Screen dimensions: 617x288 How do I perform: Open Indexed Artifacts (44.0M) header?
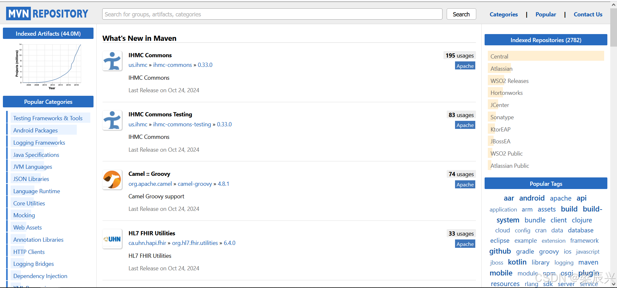48,33
